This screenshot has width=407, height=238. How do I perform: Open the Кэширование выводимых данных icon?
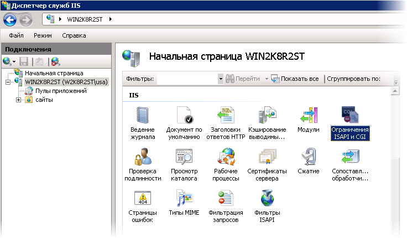tap(267, 123)
